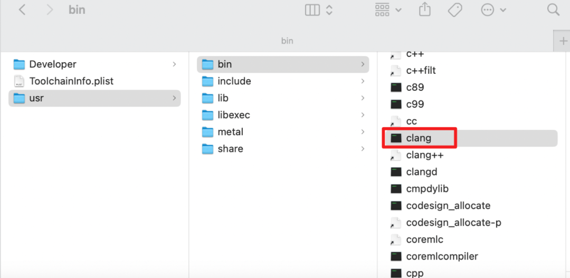The image size is (570, 278).
Task: Open the ellipsis action menu
Action: pyautogui.click(x=493, y=10)
